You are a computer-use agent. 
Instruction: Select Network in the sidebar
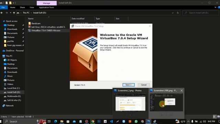point(10,106)
